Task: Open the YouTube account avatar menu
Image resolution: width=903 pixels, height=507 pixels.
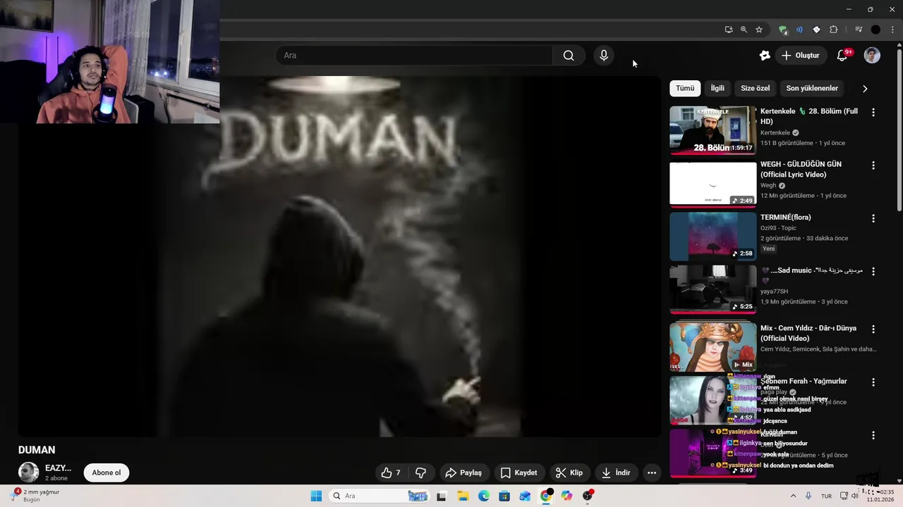Action: [872, 56]
